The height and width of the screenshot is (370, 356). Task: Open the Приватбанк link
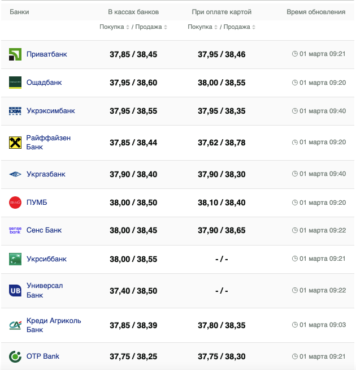46,54
